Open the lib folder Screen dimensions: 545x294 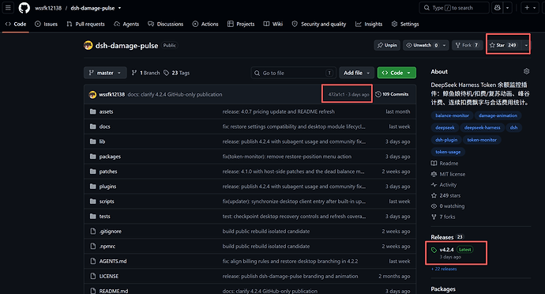(102, 141)
